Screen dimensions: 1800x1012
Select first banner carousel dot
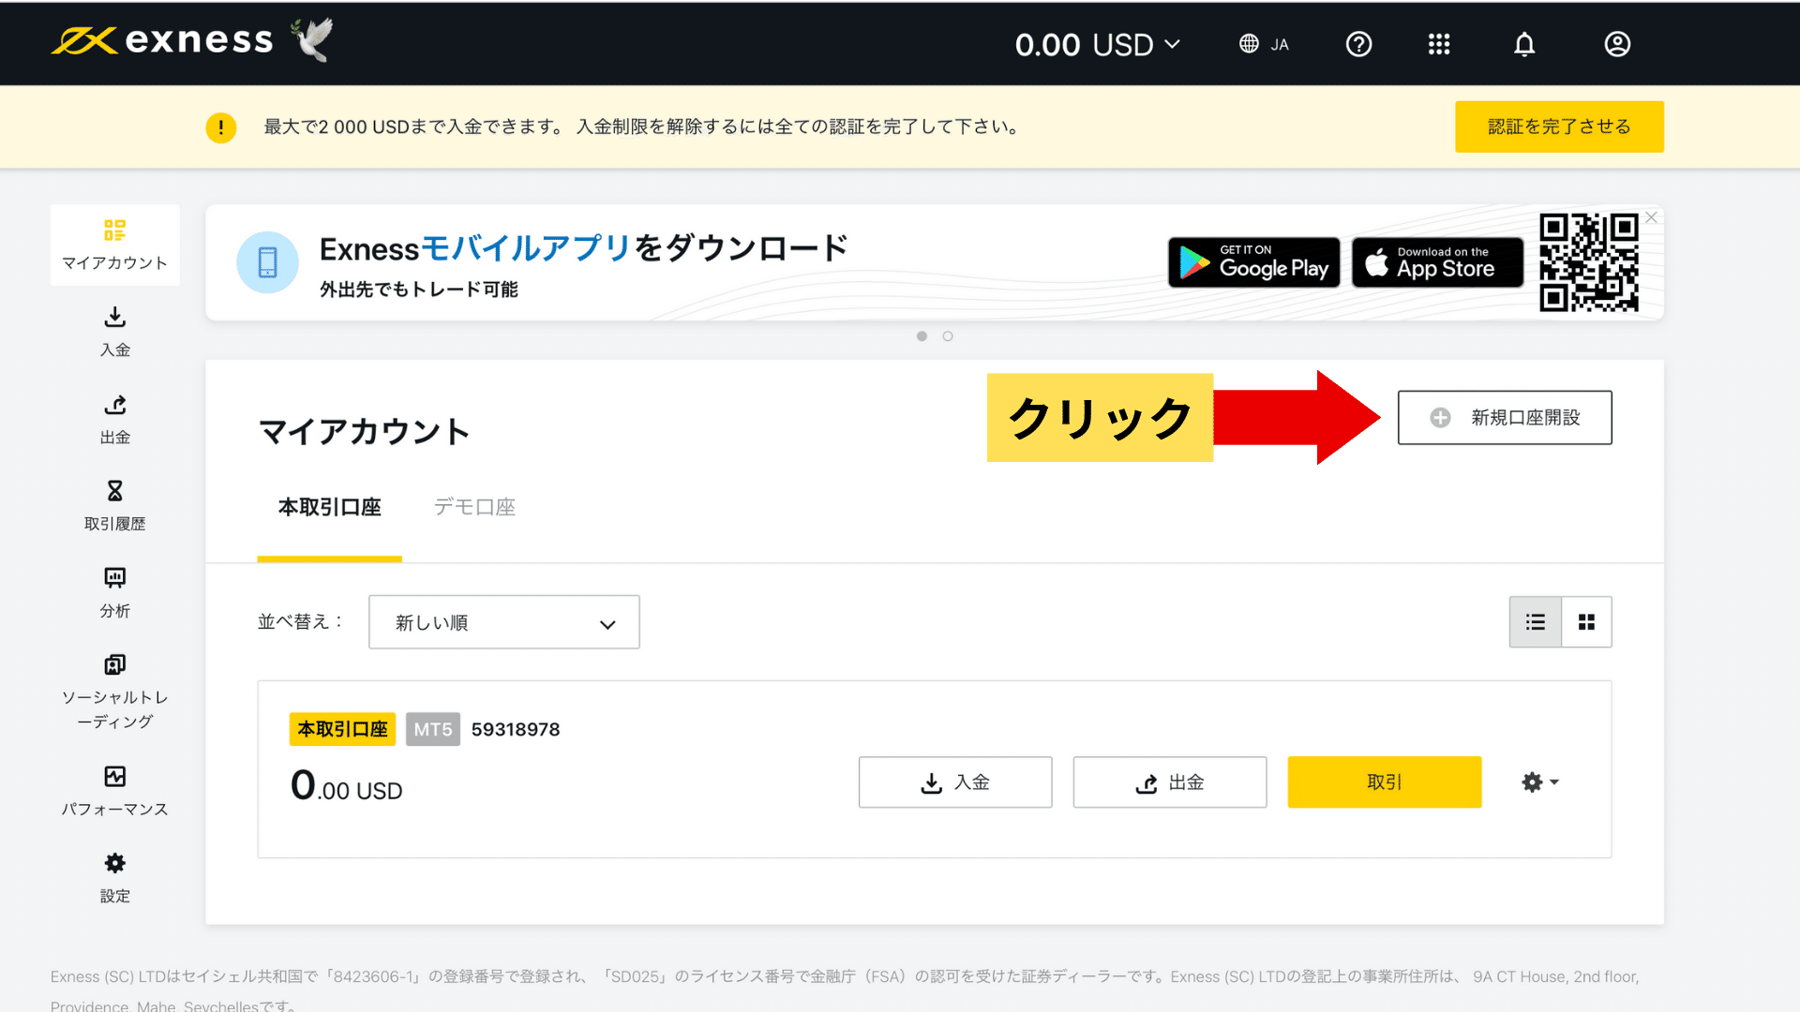point(922,336)
